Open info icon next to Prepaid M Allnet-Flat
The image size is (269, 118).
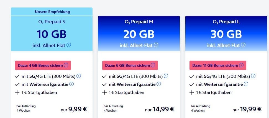click(156, 45)
